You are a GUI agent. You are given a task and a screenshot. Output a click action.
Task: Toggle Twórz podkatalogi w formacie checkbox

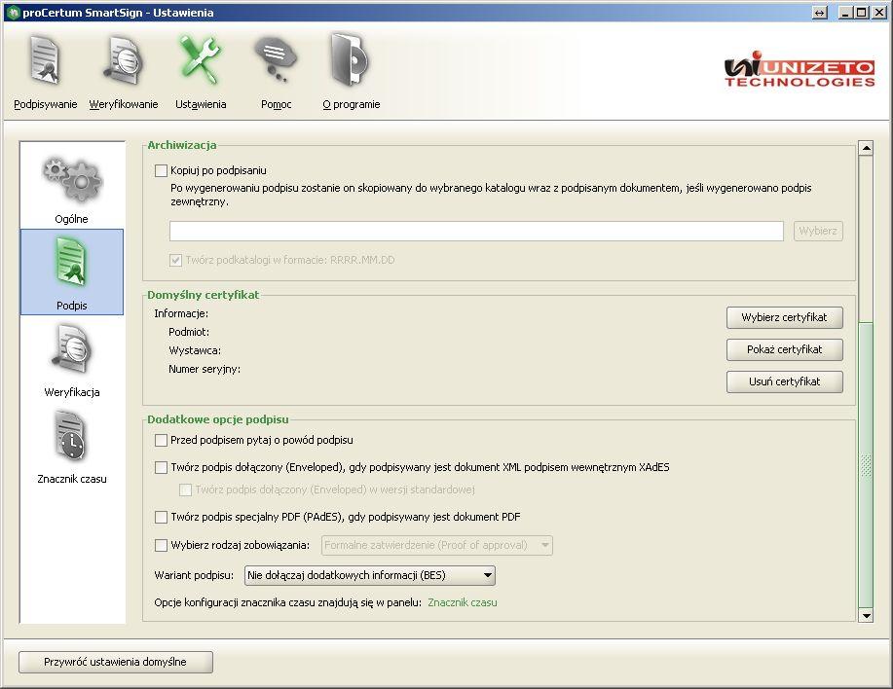pyautogui.click(x=175, y=261)
